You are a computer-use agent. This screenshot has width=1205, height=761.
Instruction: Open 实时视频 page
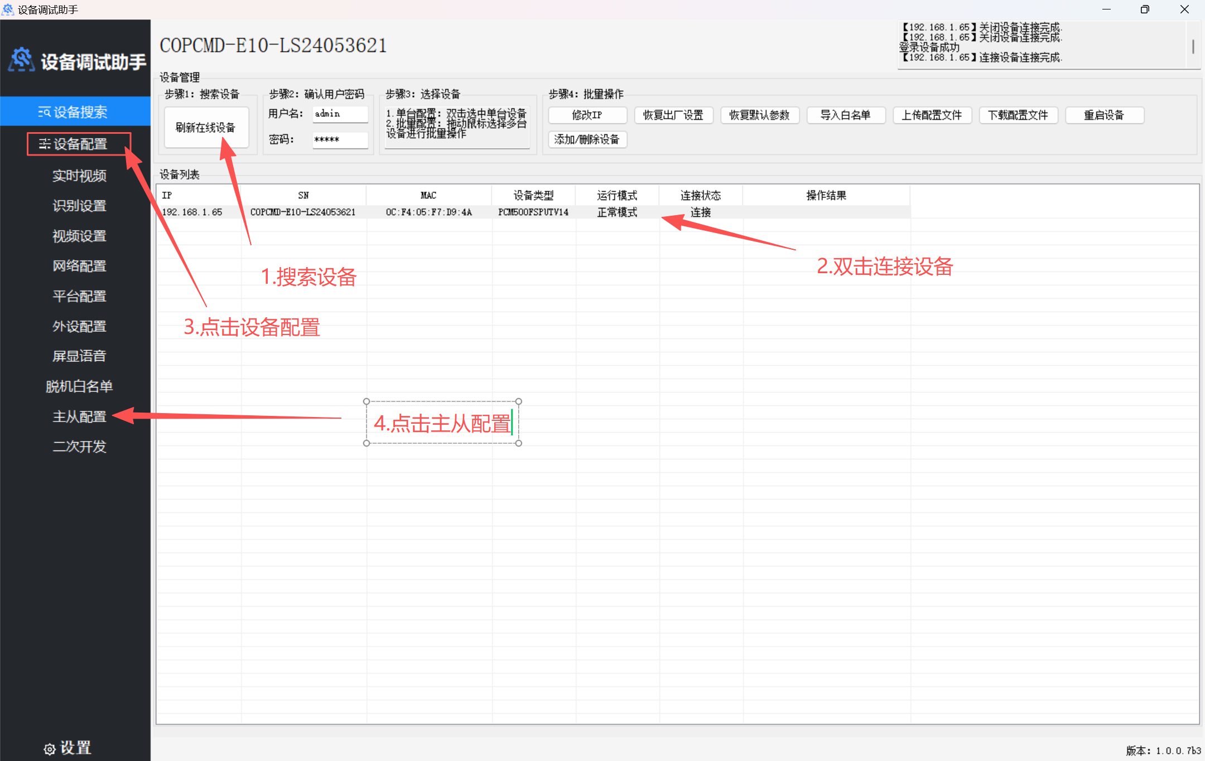tap(79, 176)
